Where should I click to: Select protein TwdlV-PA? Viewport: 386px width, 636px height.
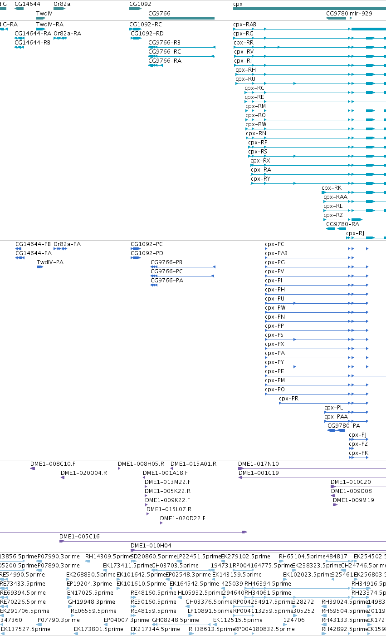pos(50,262)
